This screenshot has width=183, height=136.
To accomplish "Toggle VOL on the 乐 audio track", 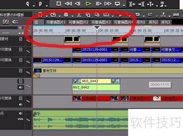I will (x=20, y=119).
